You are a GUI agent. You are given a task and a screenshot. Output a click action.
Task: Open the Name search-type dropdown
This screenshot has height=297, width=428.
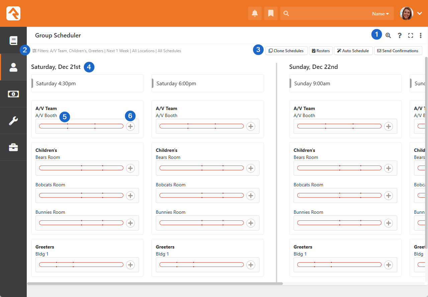click(381, 14)
